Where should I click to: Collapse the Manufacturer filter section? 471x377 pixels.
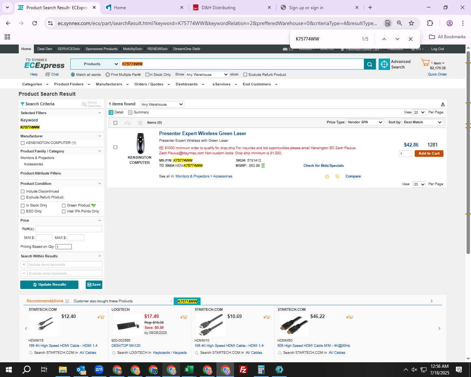coord(99,136)
